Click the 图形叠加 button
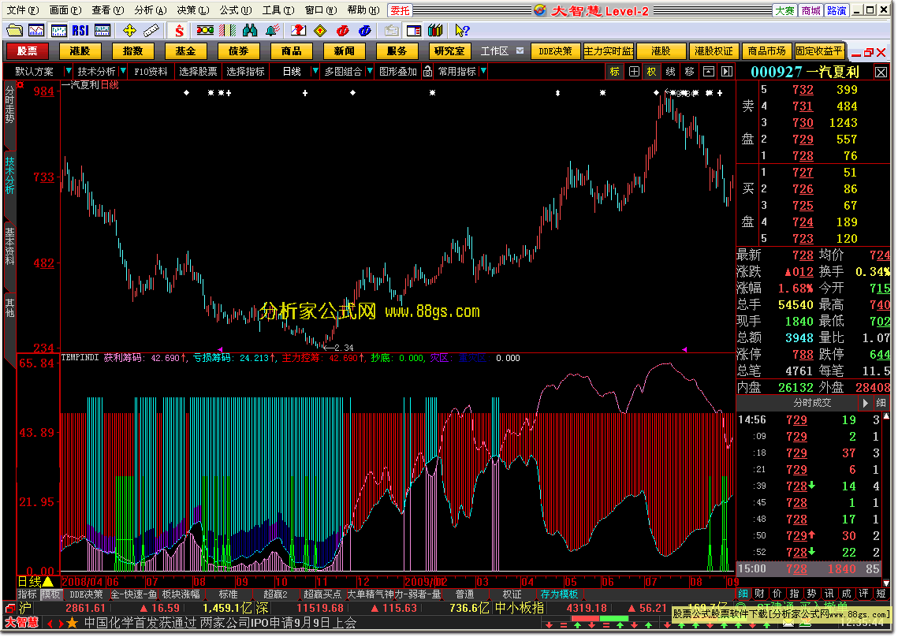This screenshot has height=637, width=898. click(x=398, y=72)
